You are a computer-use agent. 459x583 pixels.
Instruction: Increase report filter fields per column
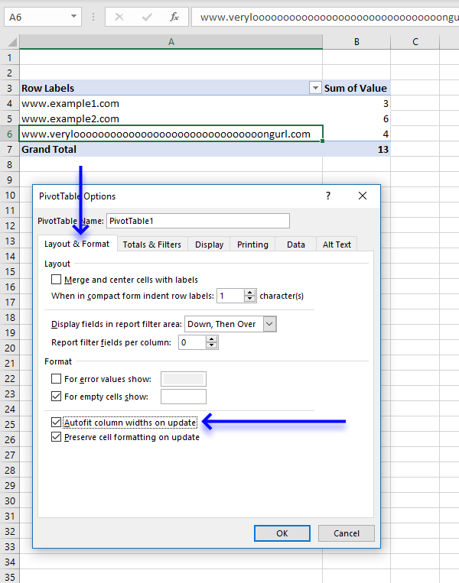(211, 339)
